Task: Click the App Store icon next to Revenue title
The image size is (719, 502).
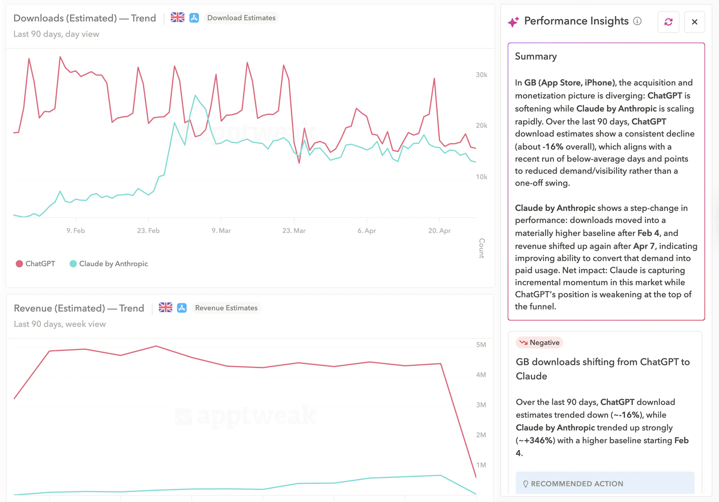Action: tap(182, 308)
